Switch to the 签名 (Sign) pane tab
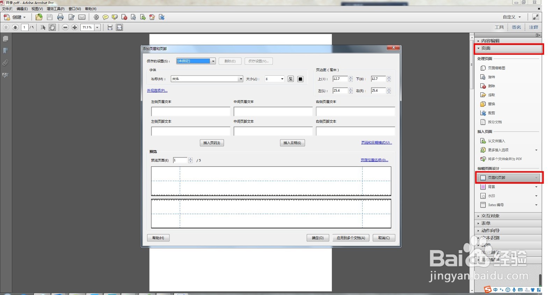This screenshot has width=559, height=295. pyautogui.click(x=516, y=27)
